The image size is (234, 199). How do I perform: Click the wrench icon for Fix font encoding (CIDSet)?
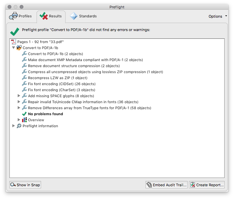(x=24, y=83)
